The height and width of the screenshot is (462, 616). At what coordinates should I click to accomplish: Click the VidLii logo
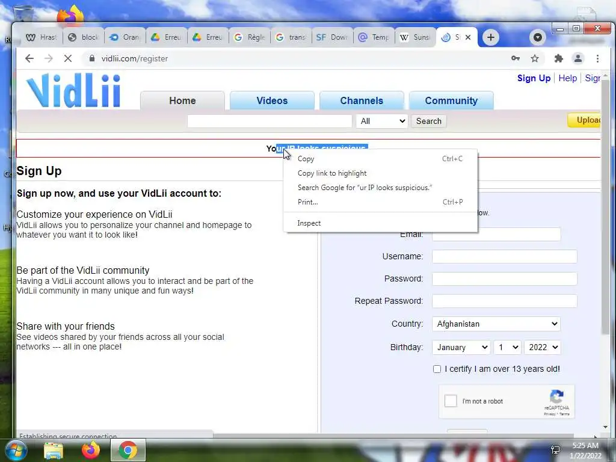pos(73,90)
